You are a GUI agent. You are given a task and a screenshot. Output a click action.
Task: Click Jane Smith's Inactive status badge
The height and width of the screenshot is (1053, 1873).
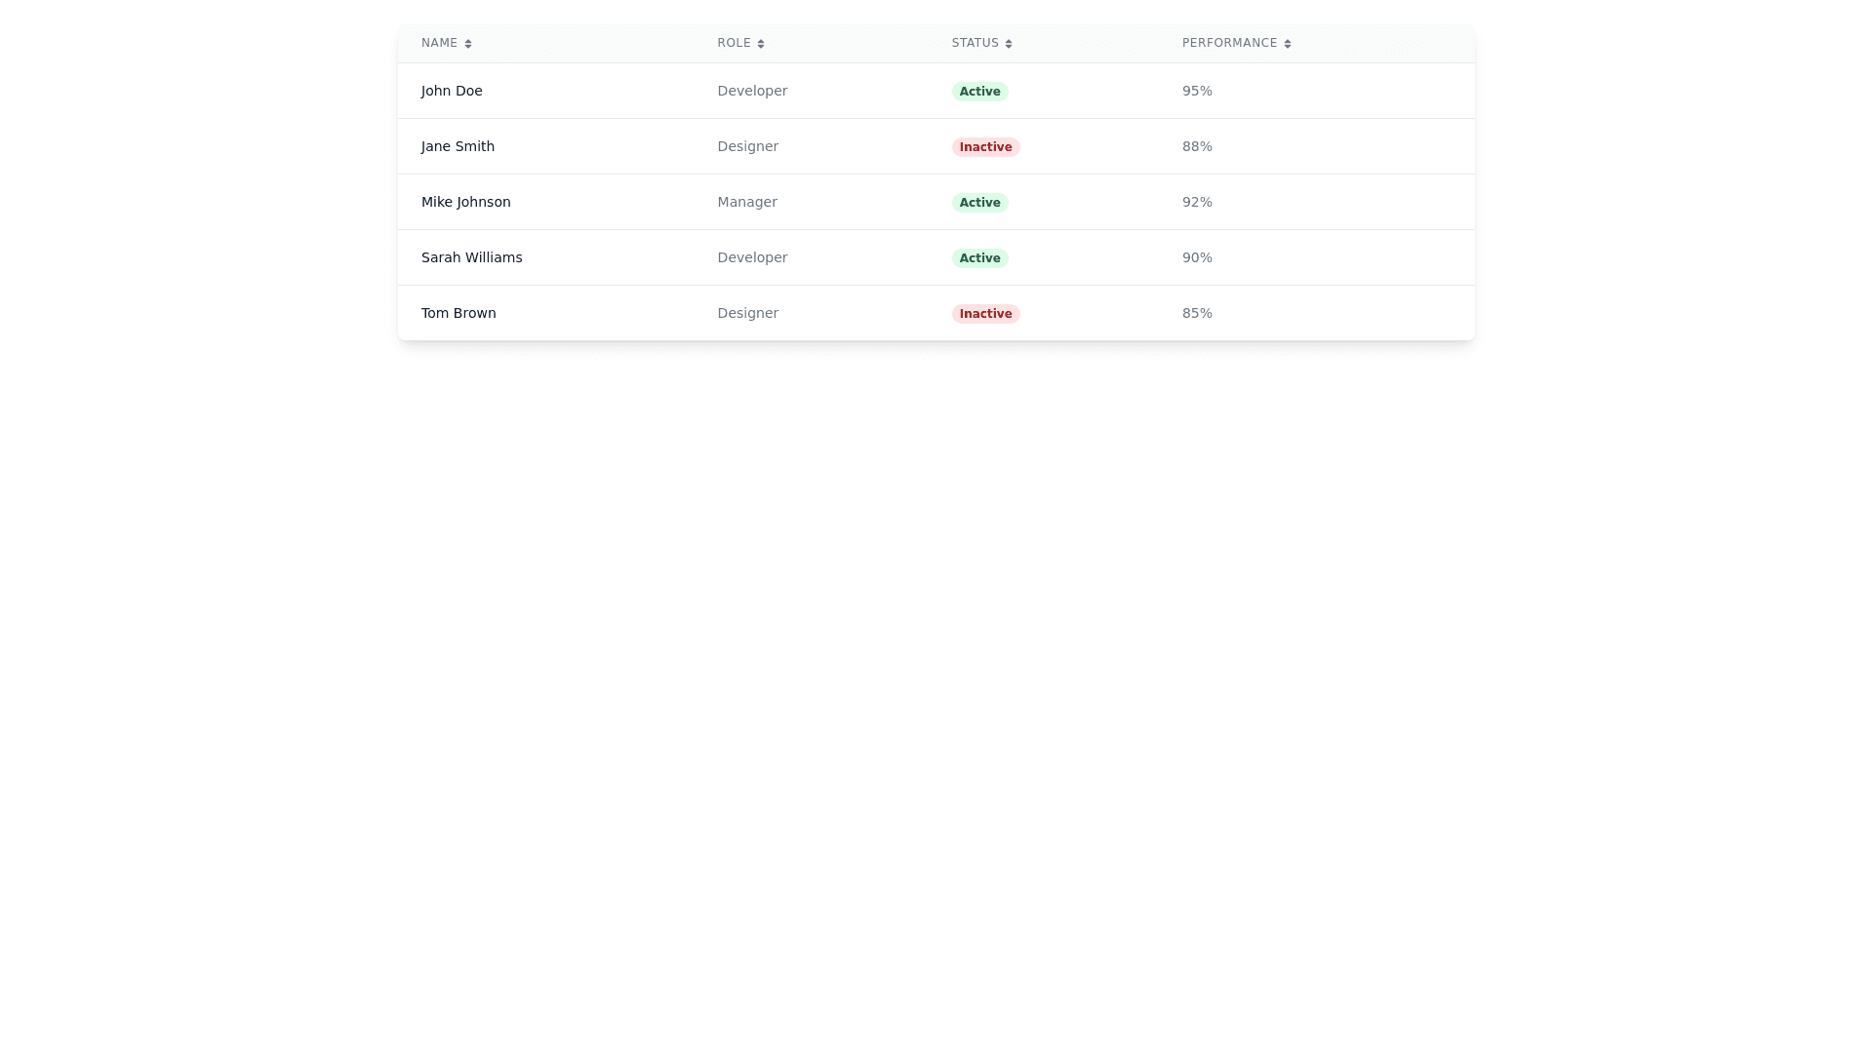point(985,147)
